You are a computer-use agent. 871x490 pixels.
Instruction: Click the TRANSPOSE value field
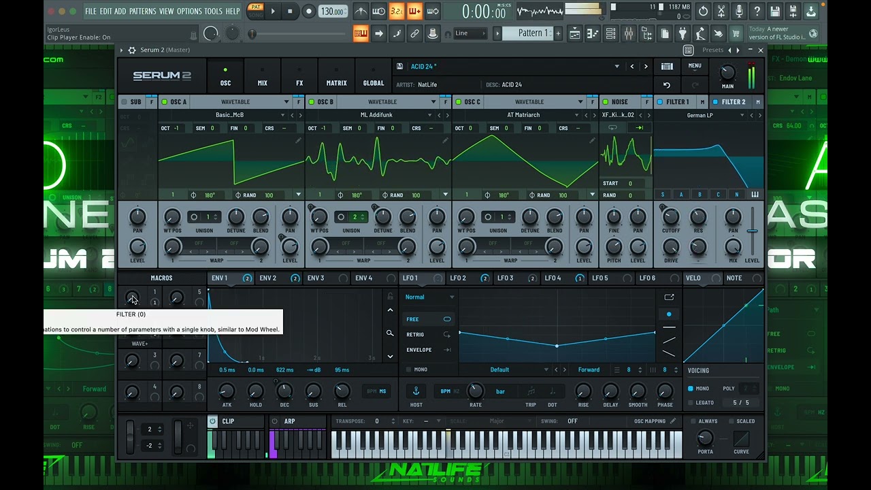click(x=377, y=421)
